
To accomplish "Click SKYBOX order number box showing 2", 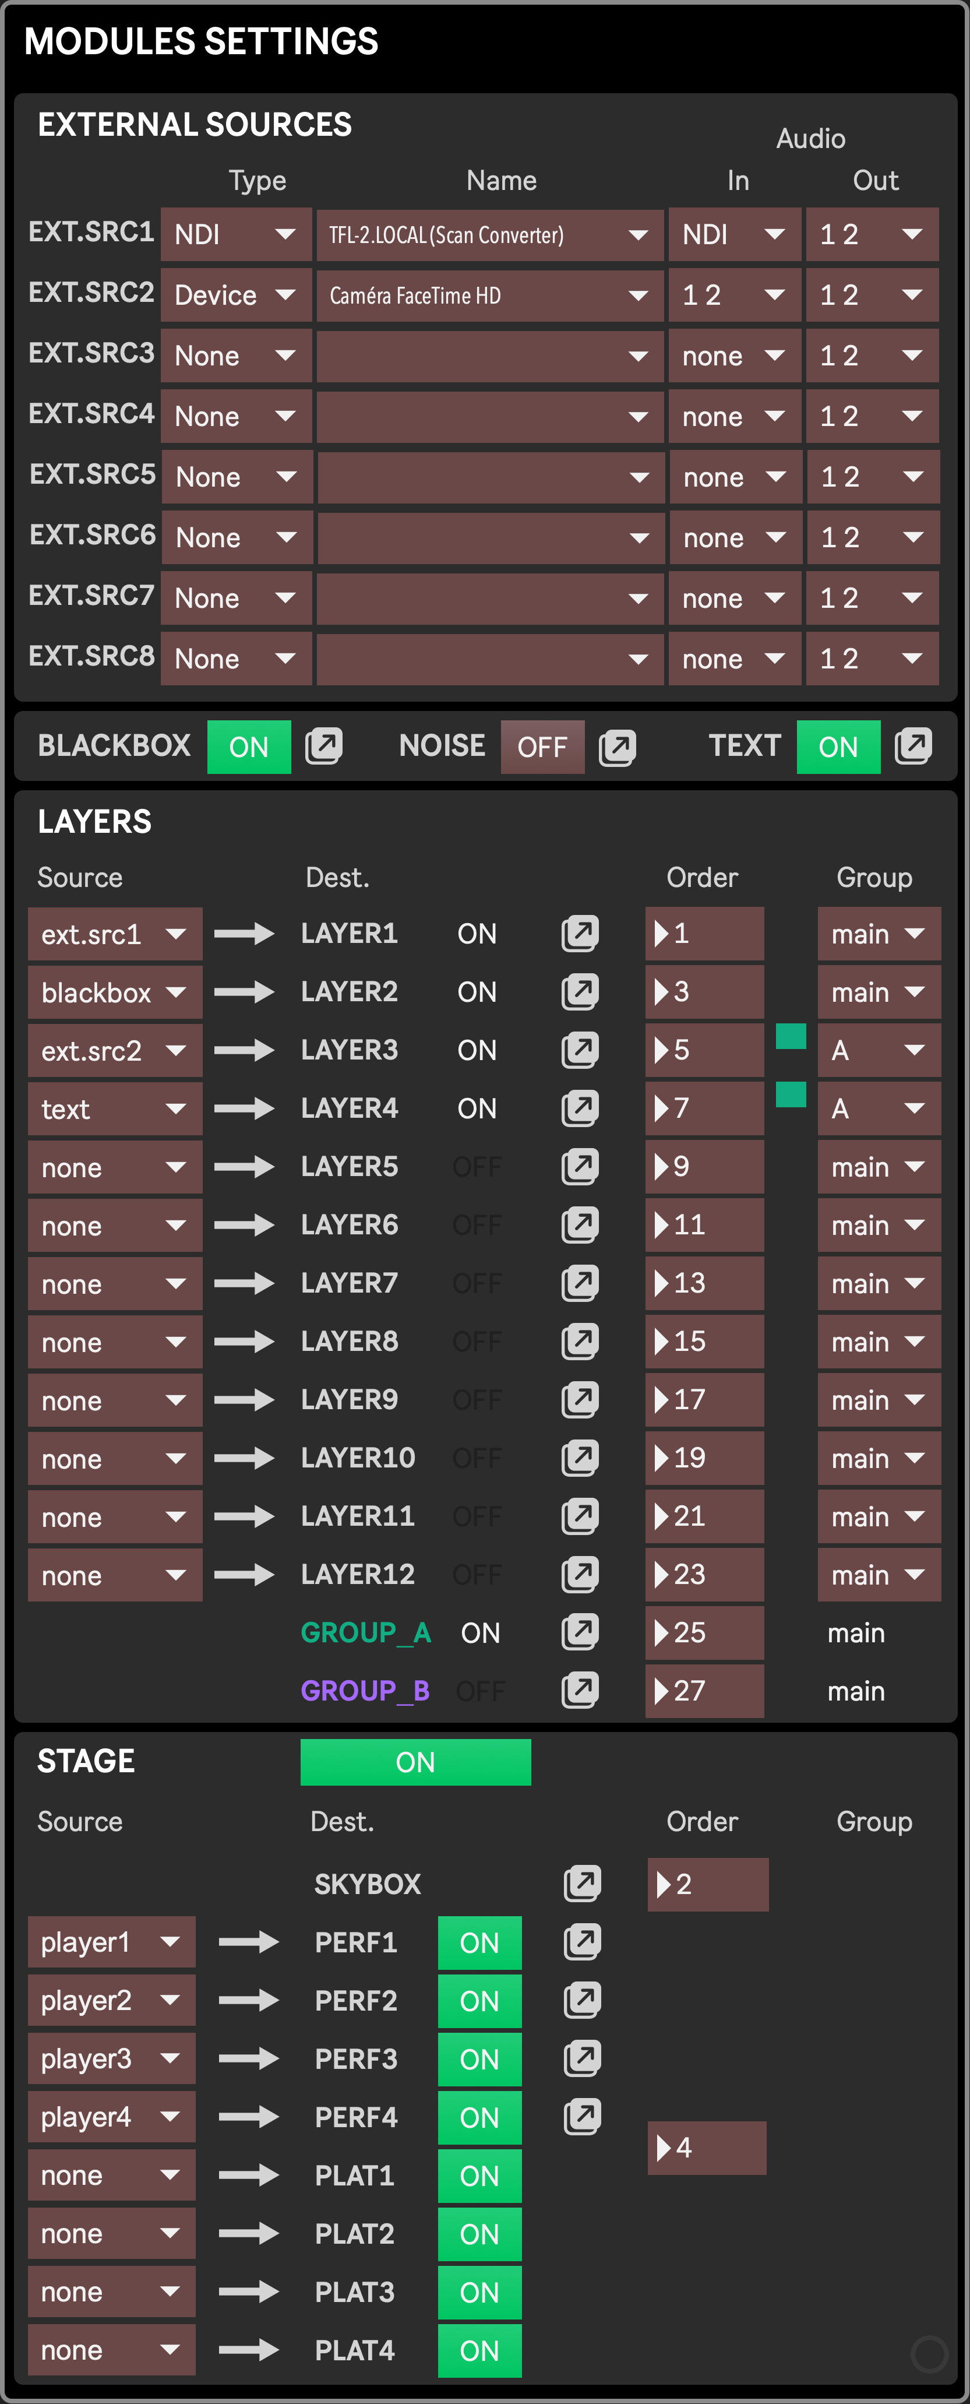I will (708, 1884).
